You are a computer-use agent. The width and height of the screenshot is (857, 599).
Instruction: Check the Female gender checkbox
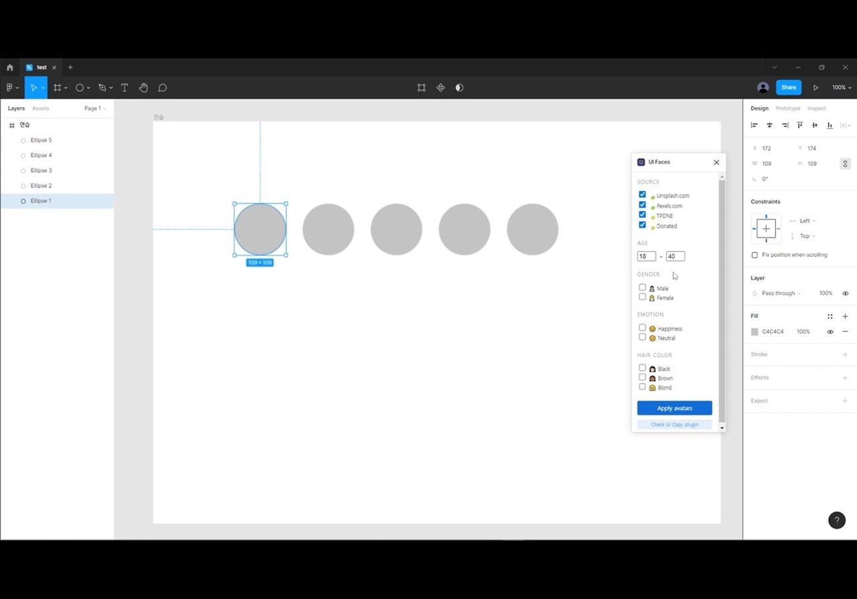[x=642, y=297]
